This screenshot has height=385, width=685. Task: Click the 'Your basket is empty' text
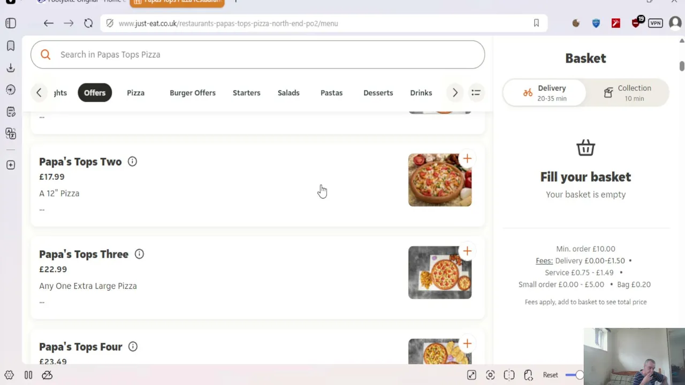(585, 195)
